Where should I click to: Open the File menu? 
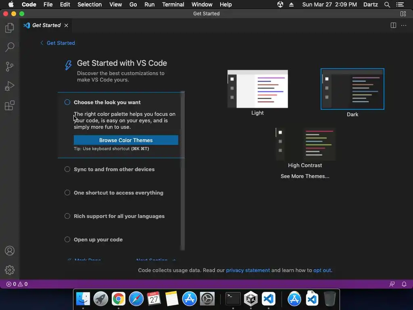pos(48,4)
